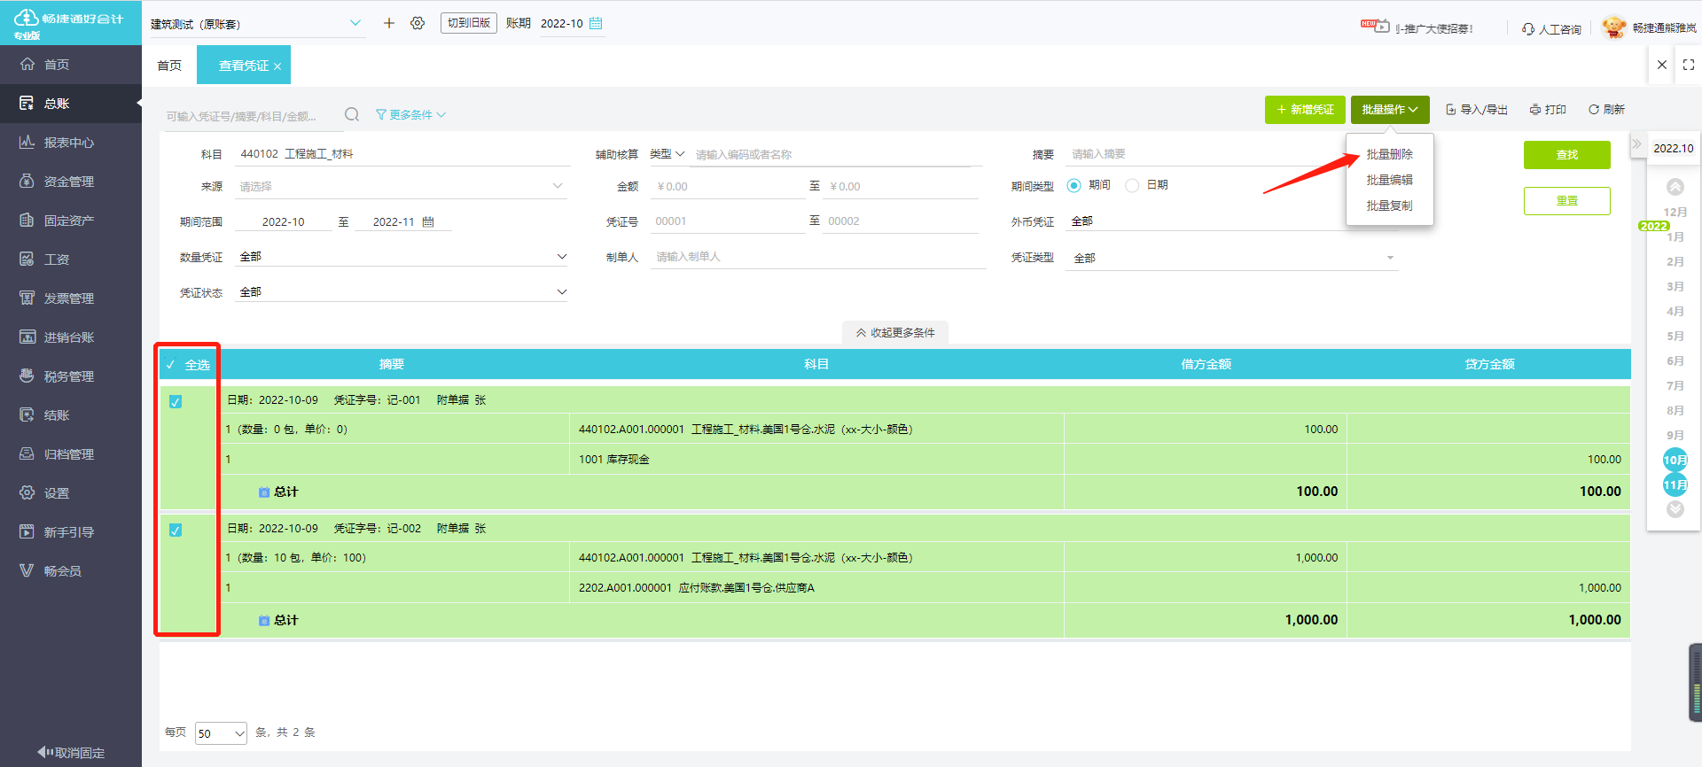The width and height of the screenshot is (1702, 767).
Task: Click the search magnifier icon
Action: 352,114
